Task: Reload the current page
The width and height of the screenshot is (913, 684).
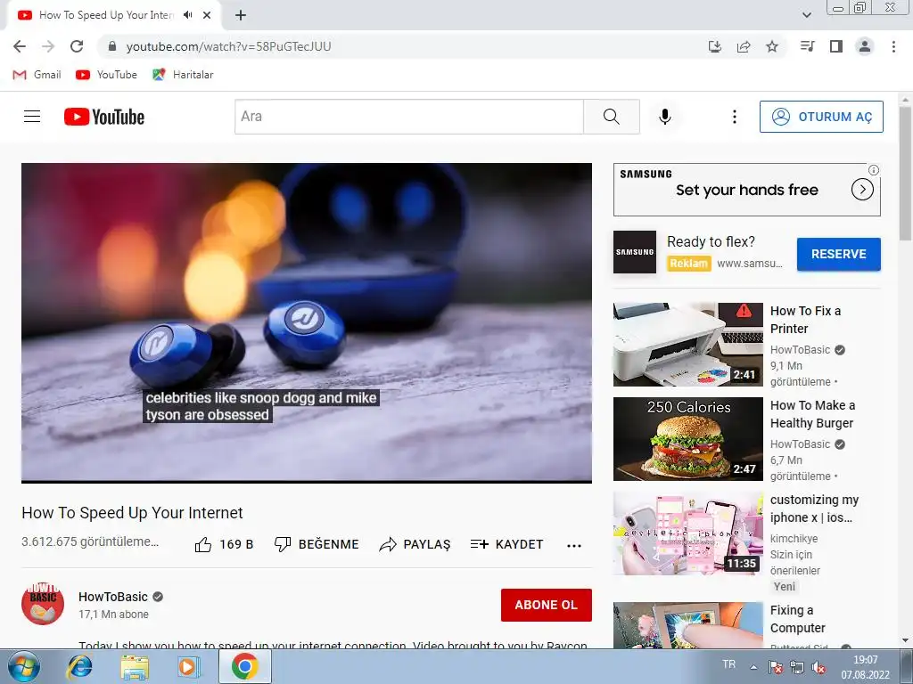Action: (x=77, y=46)
